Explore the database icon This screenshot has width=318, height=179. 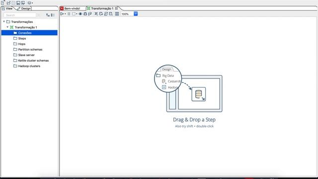111,14
